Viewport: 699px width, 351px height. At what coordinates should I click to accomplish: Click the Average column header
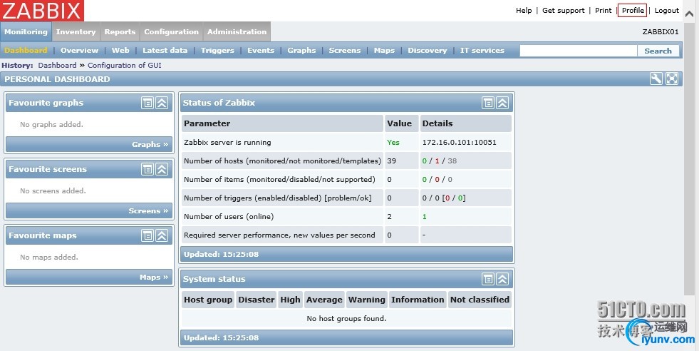point(324,300)
